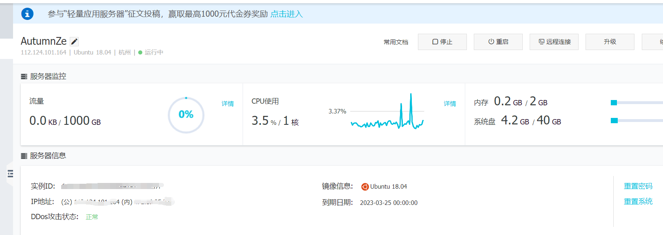Screen dimensions: 663x235
Task: Click the 0.2 GB memory value
Action: 508,101
